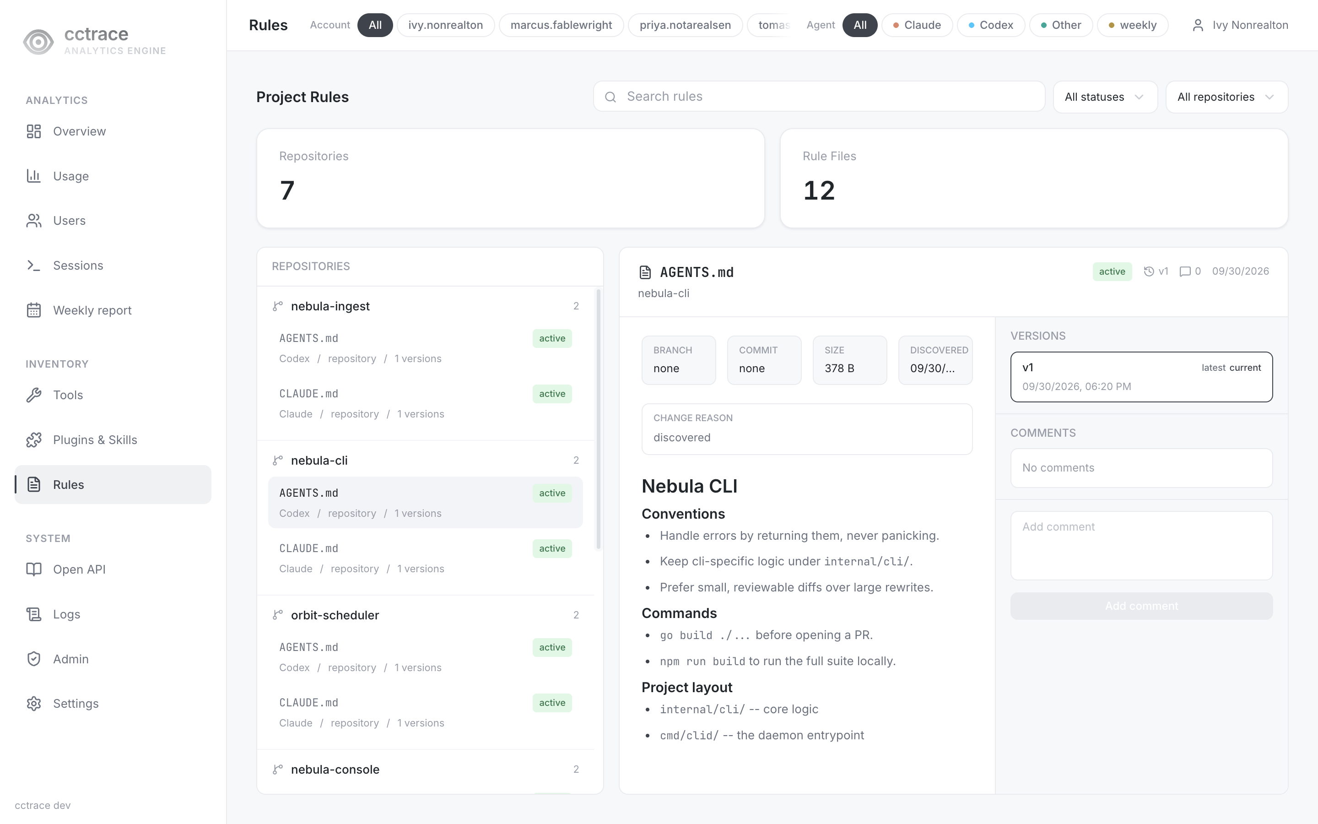Filter by account marcus.fablewright
The height and width of the screenshot is (824, 1318).
coord(561,25)
